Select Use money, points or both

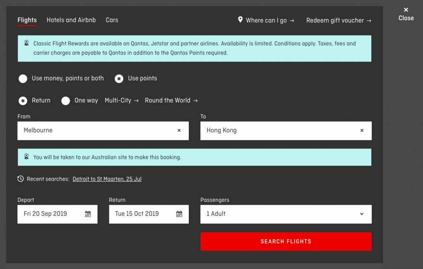point(23,79)
